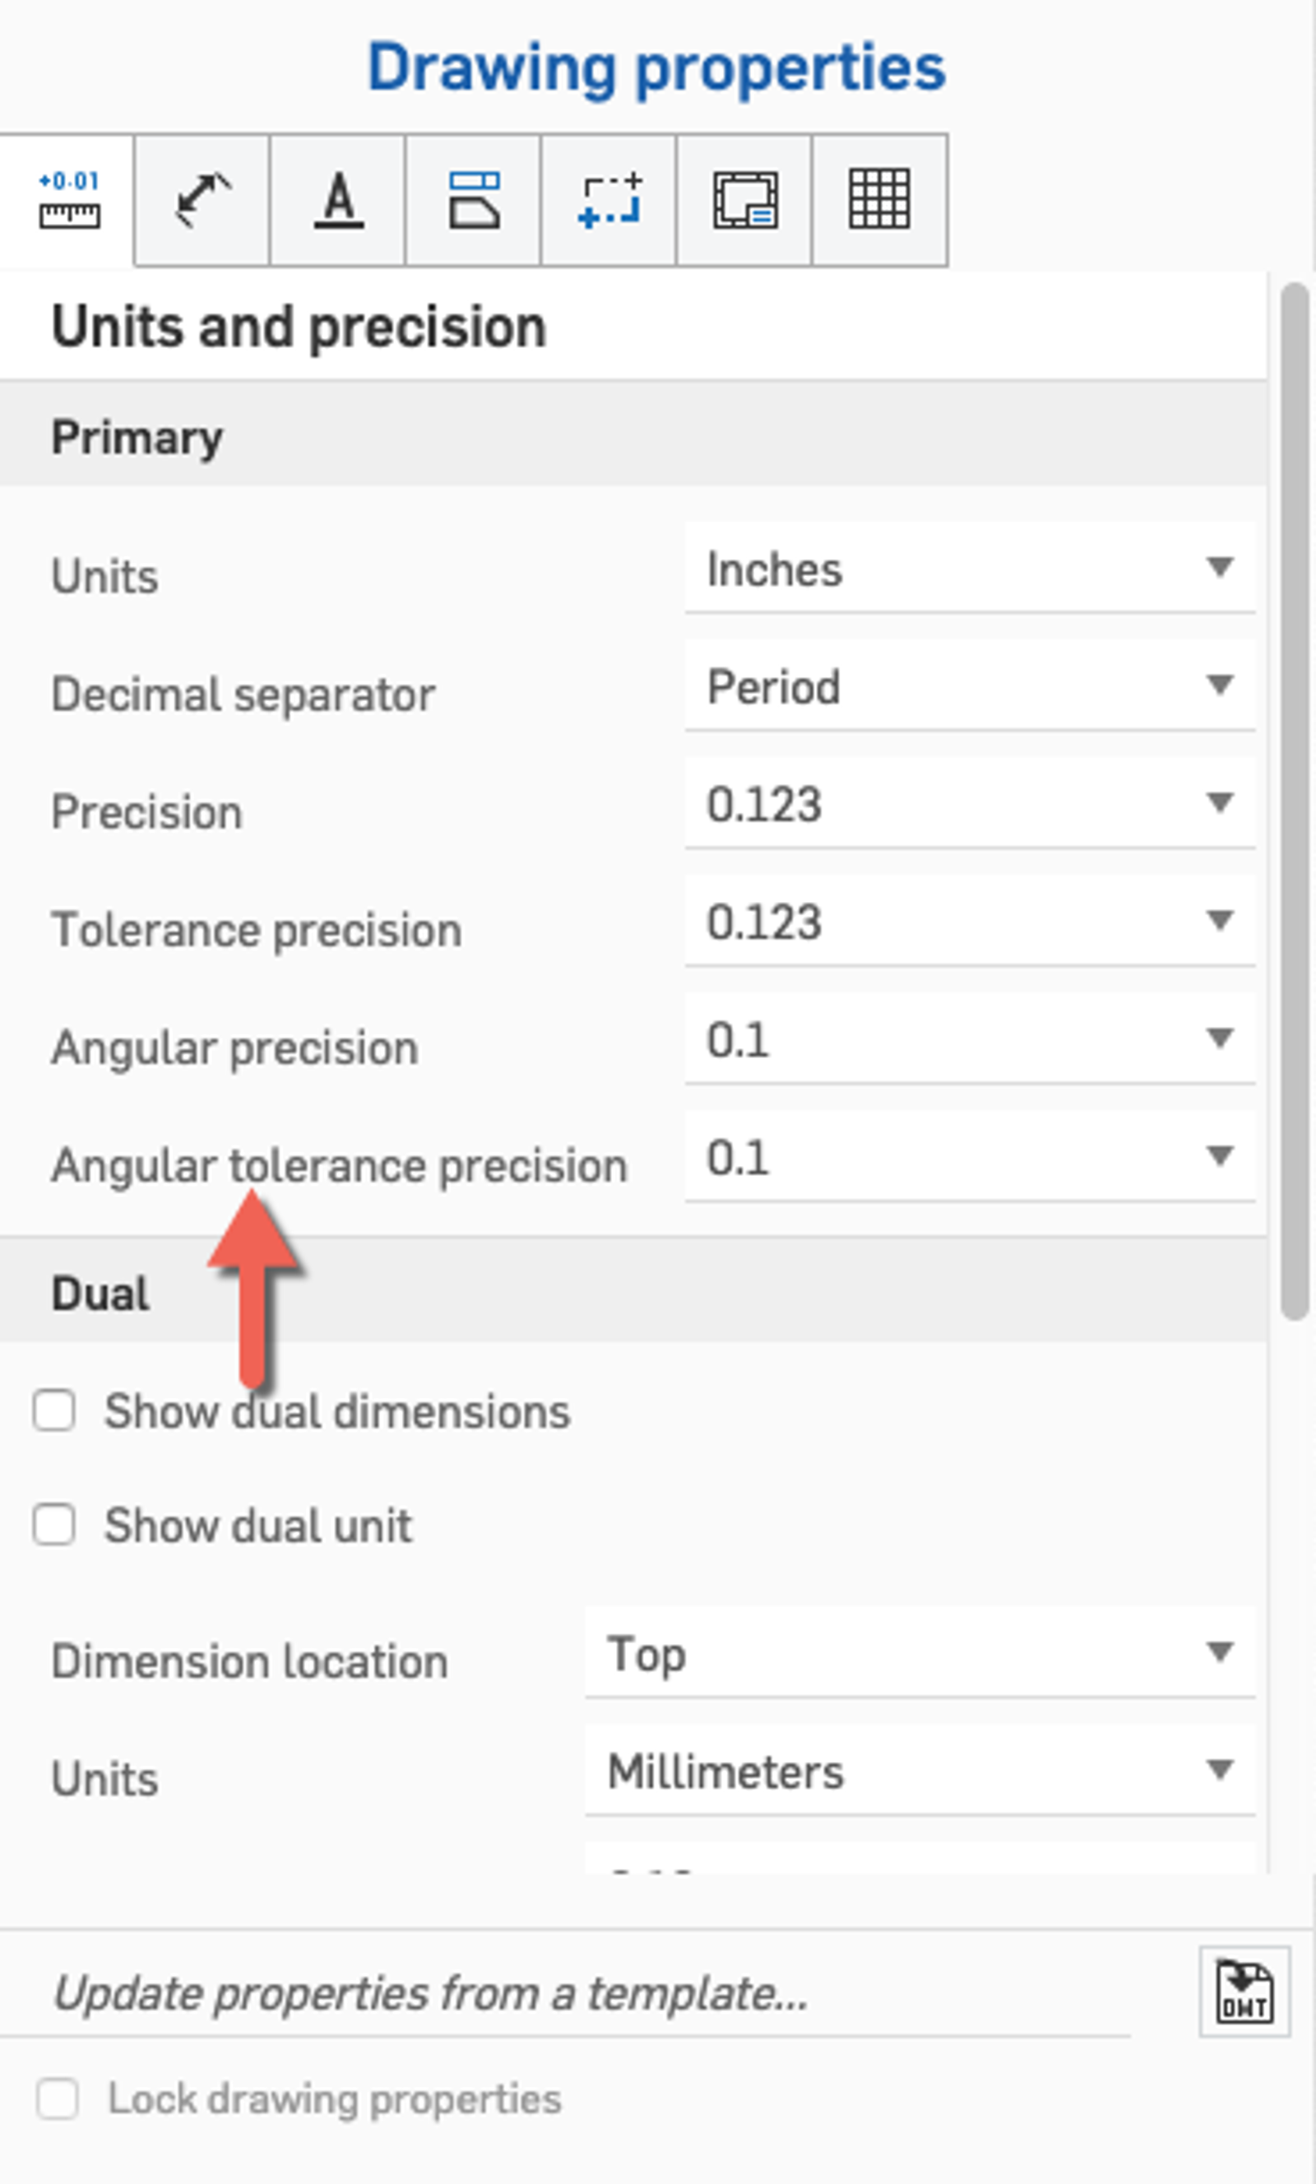Toggle the Show dual unit checkbox
1316x2184 pixels.
coord(54,1525)
